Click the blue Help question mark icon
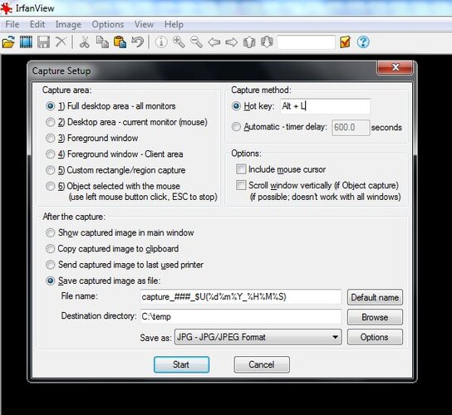This screenshot has width=452, height=415. pyautogui.click(x=363, y=42)
